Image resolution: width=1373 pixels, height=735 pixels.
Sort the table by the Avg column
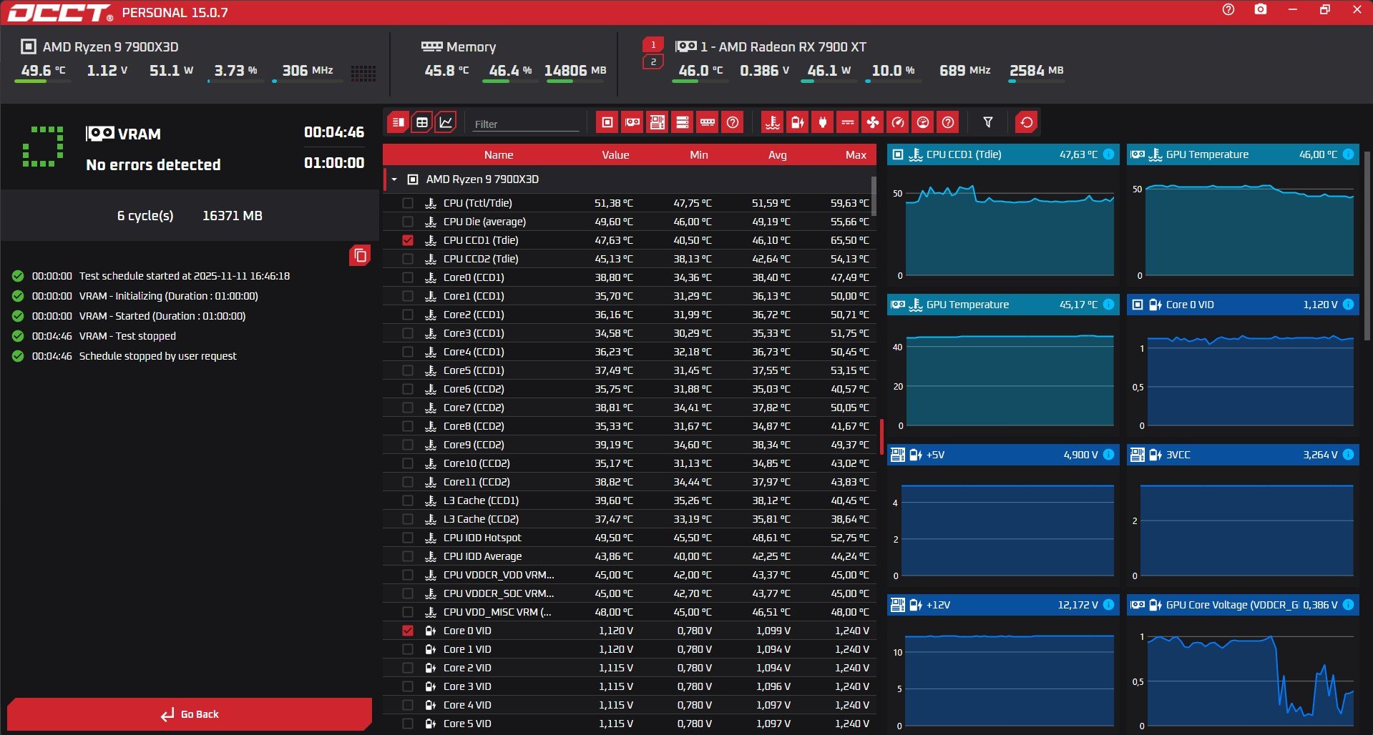click(778, 155)
